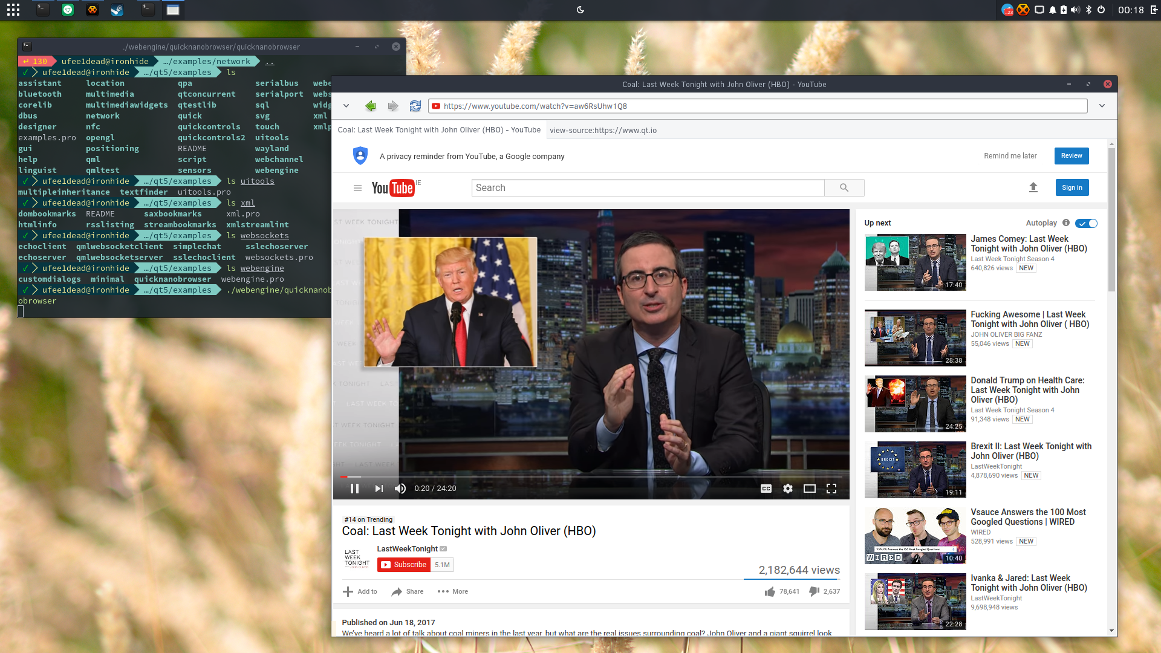This screenshot has width=1161, height=653.
Task: Open the Share options for the video
Action: pos(407,591)
